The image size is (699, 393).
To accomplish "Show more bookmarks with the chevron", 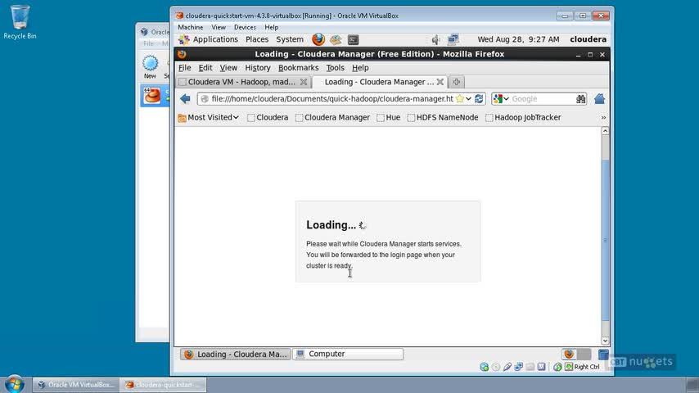I will (603, 118).
